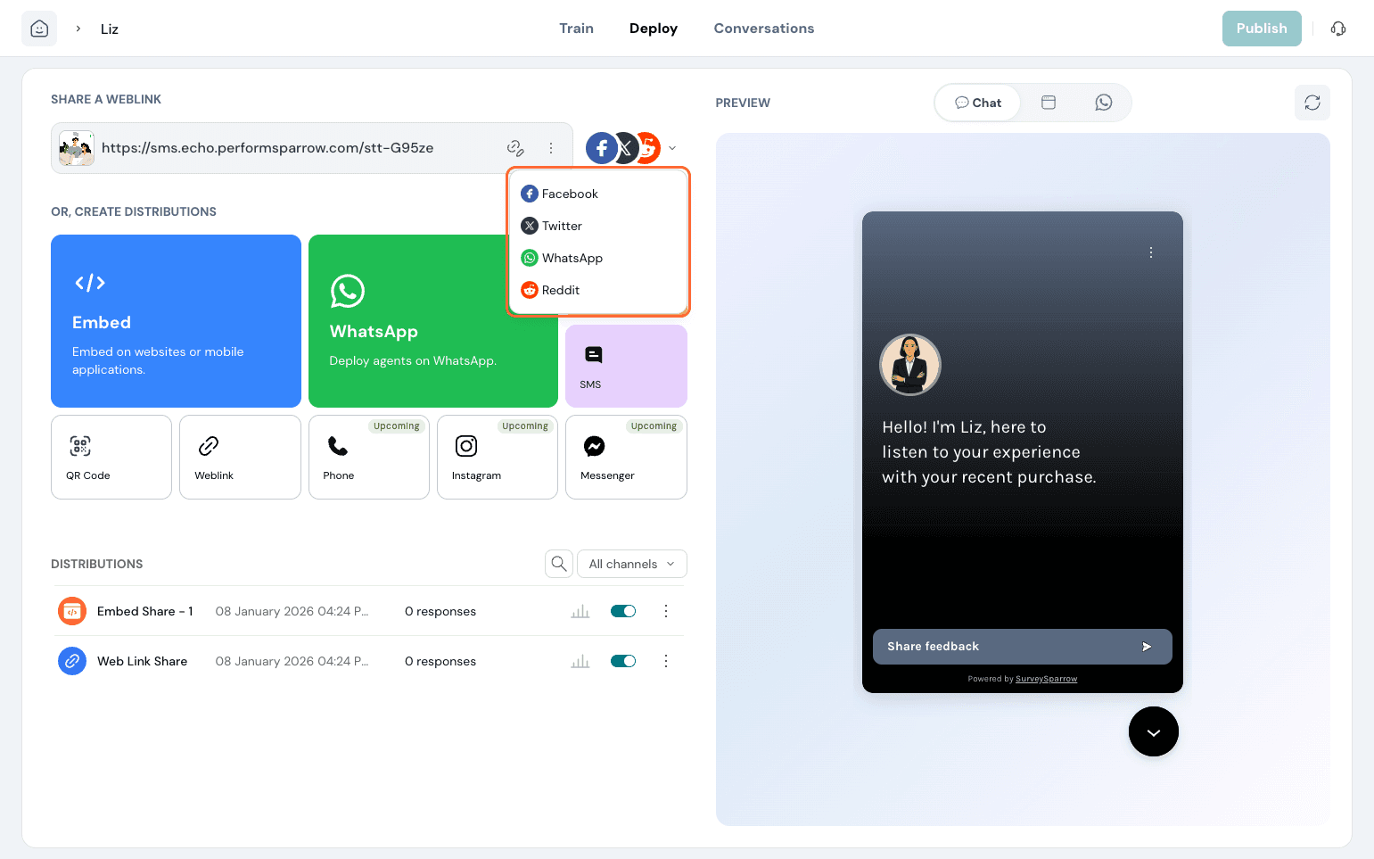View analytics chart for Embed Share - 1

click(580, 612)
